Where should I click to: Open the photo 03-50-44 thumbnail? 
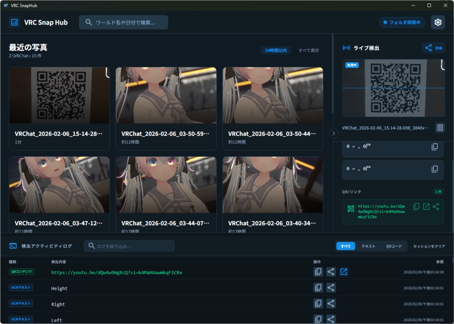pos(273,95)
